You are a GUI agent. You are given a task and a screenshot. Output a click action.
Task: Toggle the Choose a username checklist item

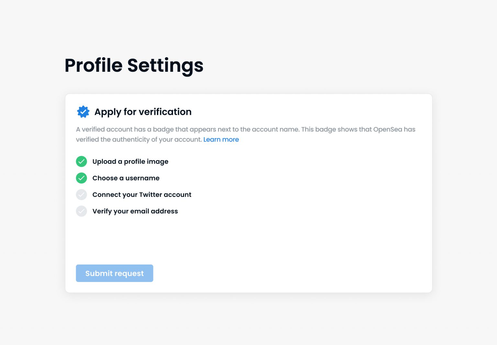(x=126, y=178)
